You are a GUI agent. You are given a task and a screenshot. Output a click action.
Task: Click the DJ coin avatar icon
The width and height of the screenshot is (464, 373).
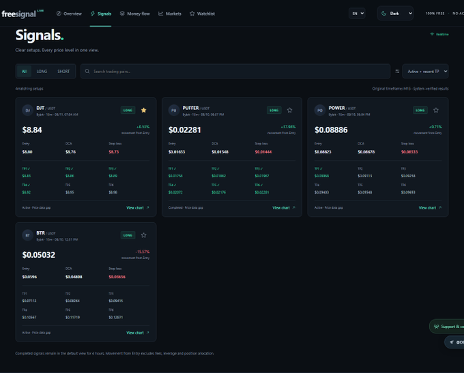tap(27, 110)
